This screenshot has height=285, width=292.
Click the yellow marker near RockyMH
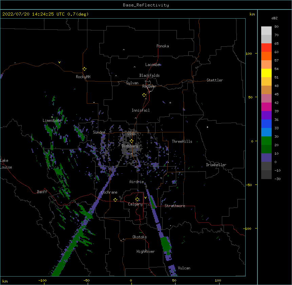point(85,69)
